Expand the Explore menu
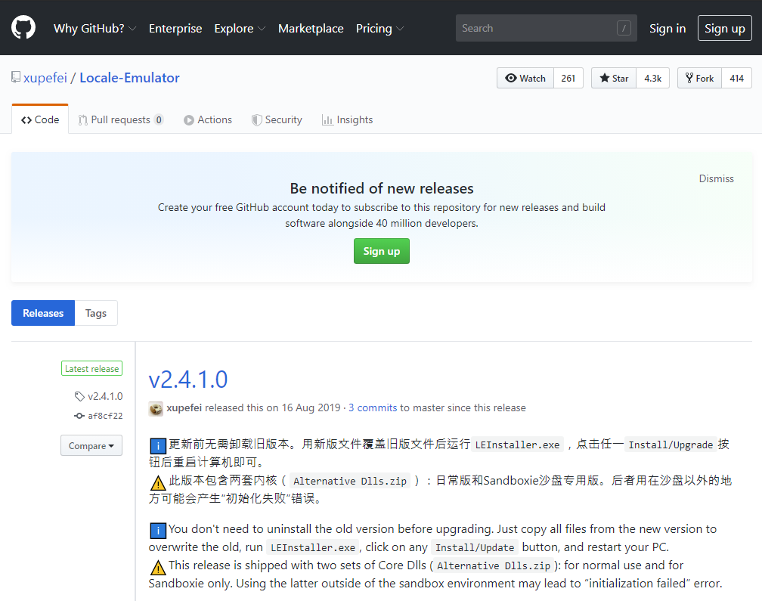This screenshot has height=601, width=762. [x=240, y=28]
